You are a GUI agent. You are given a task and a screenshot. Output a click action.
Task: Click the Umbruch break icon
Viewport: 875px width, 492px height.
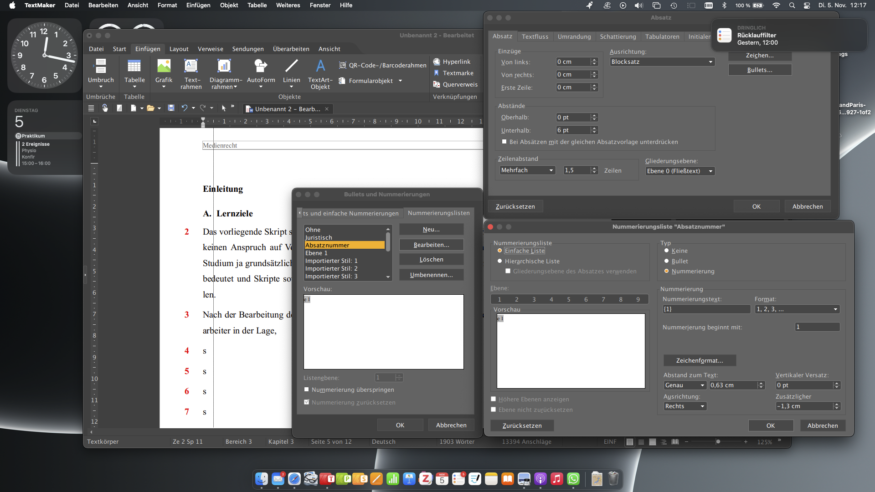[x=101, y=67]
